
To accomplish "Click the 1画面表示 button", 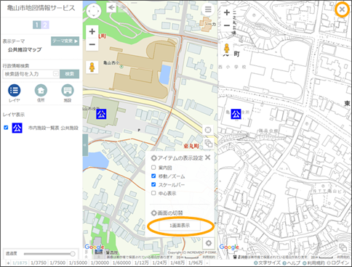I will (x=180, y=226).
